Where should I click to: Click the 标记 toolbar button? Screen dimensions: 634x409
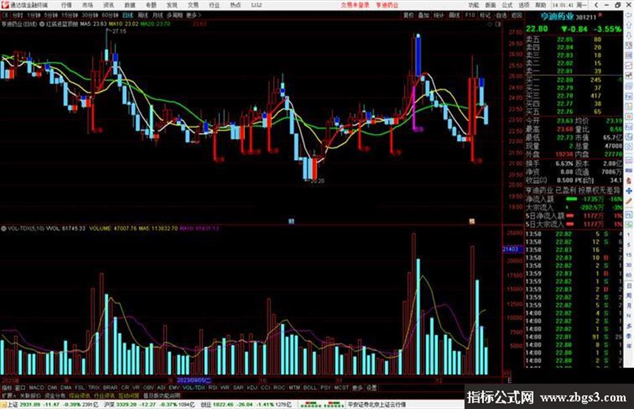coord(485,15)
